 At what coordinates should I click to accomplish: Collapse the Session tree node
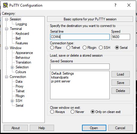[6, 19]
